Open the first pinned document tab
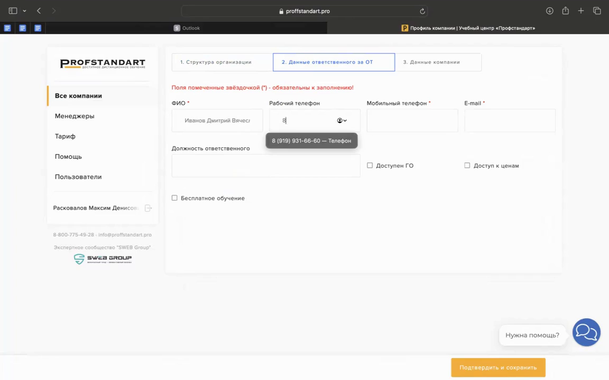Screen dimensions: 609x380 coord(7,28)
